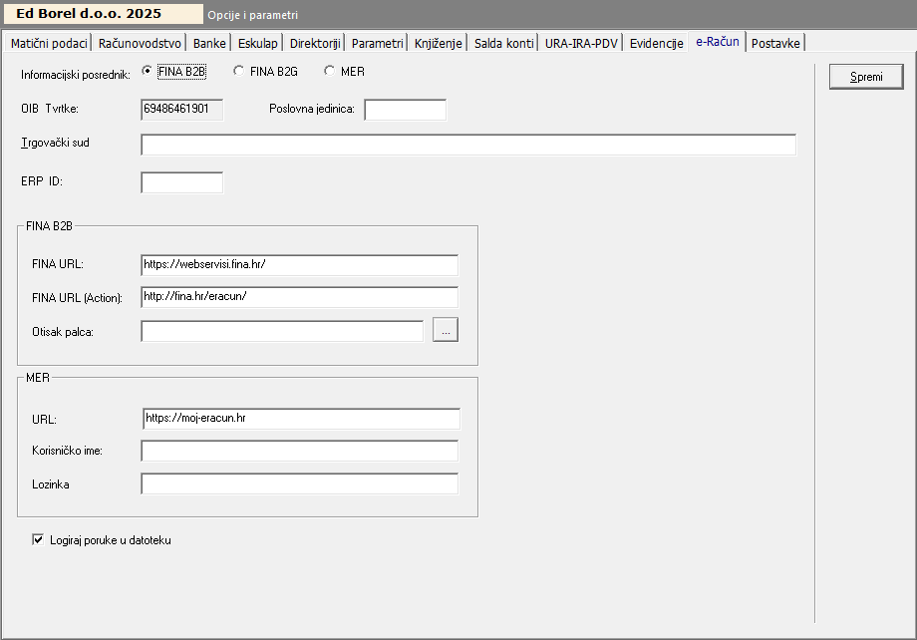Select the FINA B2B radio button
Viewport: 917px width, 640px height.
(148, 71)
